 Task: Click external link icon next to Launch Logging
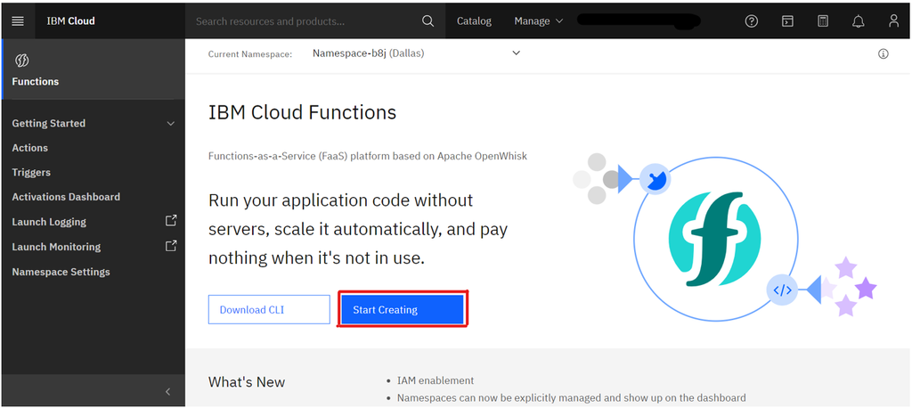pos(170,221)
